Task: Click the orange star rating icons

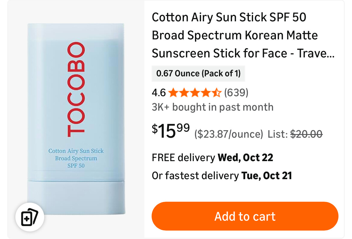Action: [195, 93]
